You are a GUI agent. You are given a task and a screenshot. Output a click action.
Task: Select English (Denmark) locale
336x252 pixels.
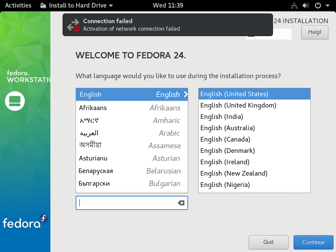[255, 151]
